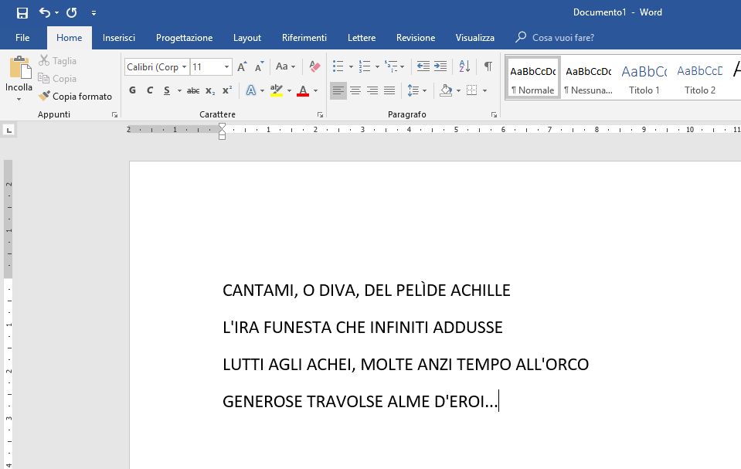Increase the font size

[x=242, y=67]
